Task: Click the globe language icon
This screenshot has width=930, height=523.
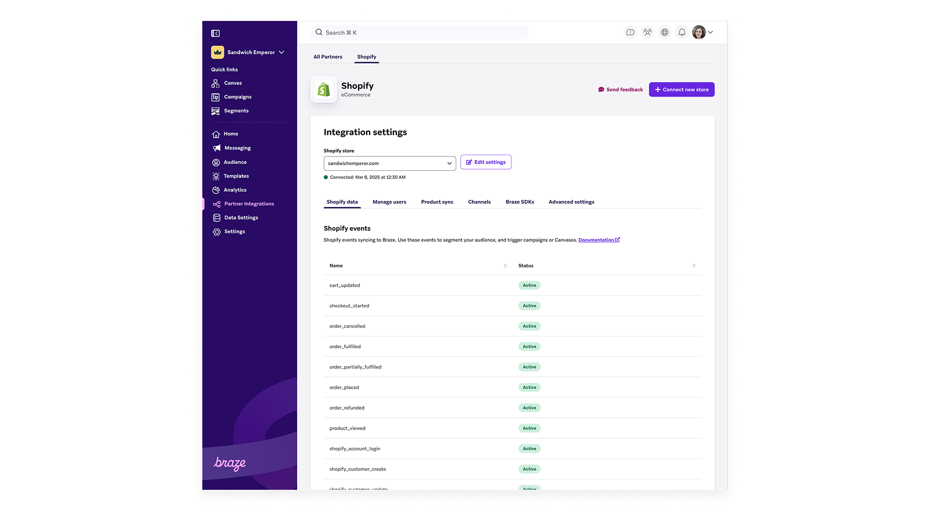Action: tap(665, 33)
